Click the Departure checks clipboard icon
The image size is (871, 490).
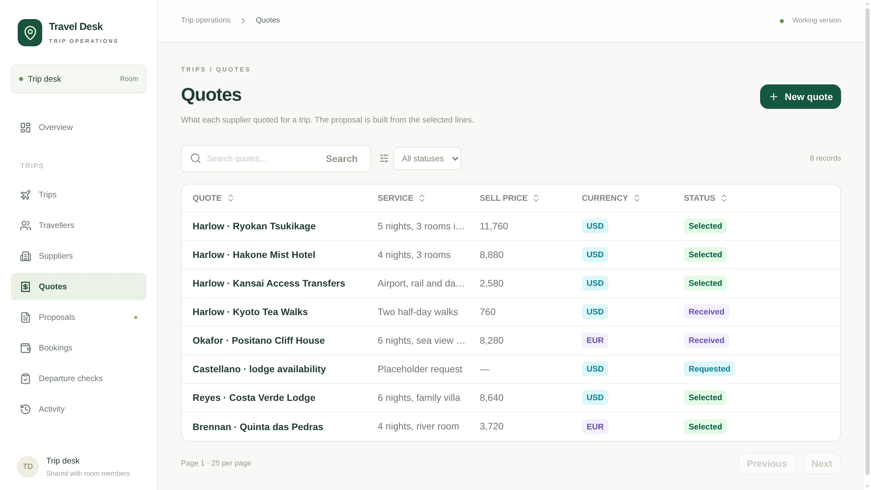[x=26, y=378]
